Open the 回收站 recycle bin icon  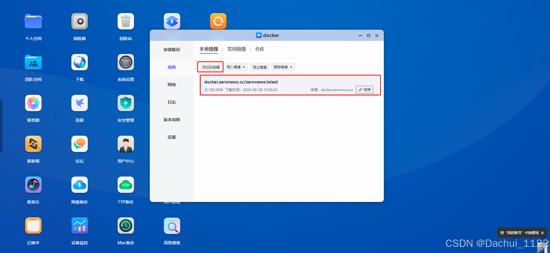pos(126,21)
